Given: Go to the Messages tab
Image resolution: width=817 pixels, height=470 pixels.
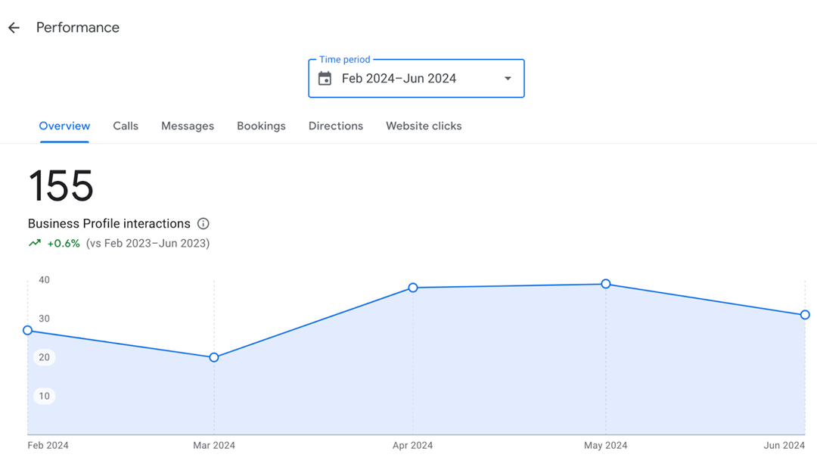Looking at the screenshot, I should [x=188, y=126].
